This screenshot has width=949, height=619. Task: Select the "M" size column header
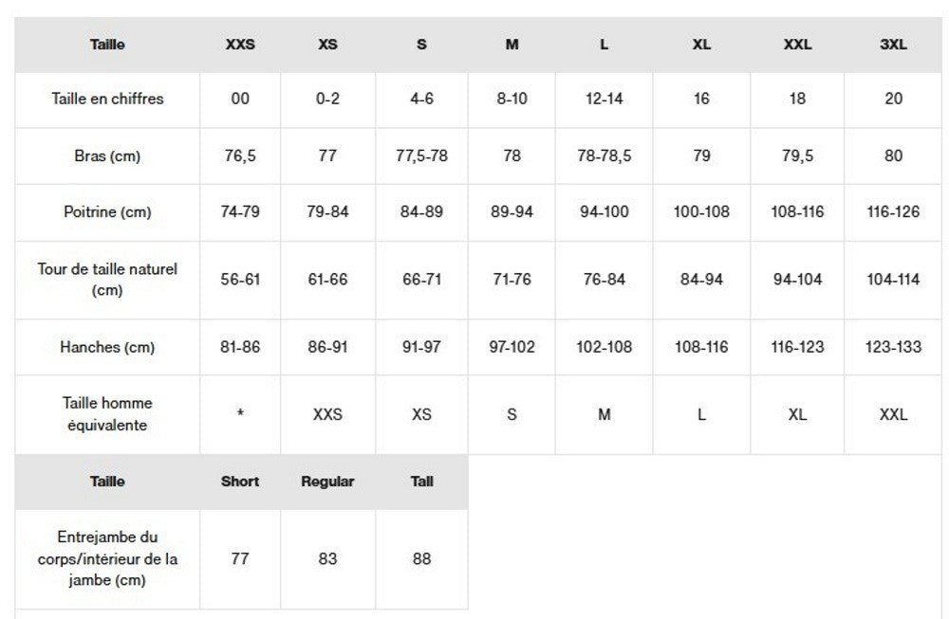click(x=512, y=45)
